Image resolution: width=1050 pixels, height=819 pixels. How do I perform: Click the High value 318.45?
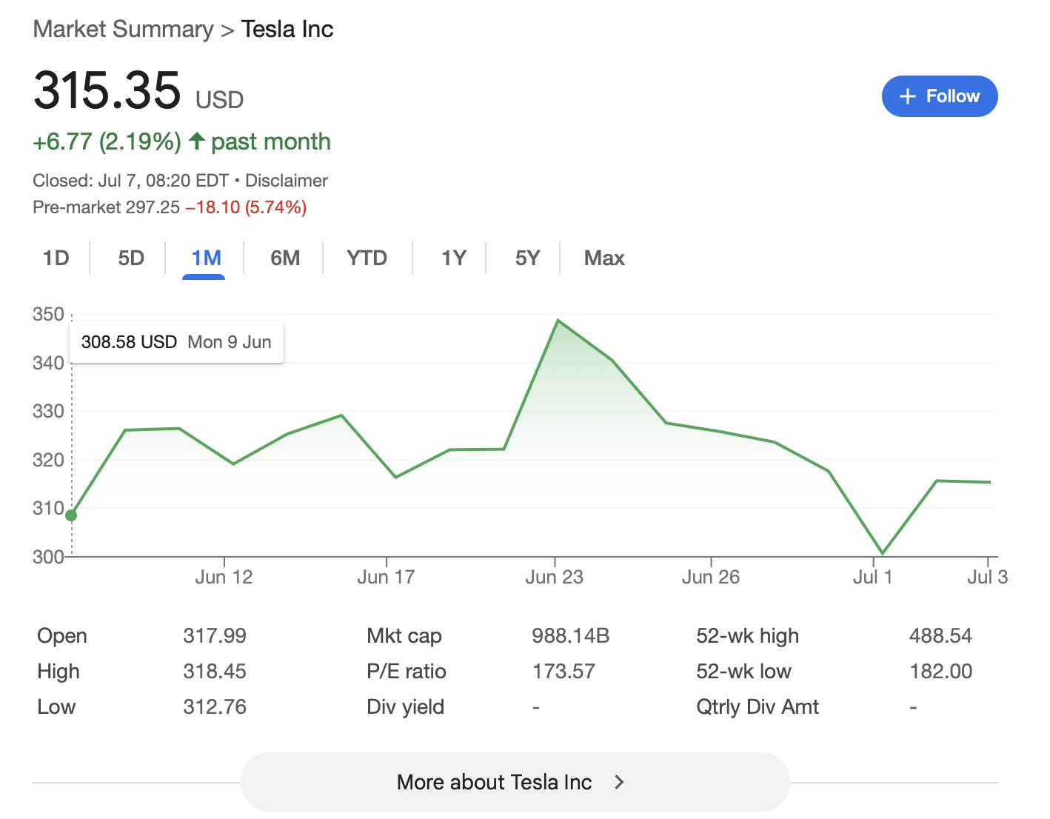(215, 672)
